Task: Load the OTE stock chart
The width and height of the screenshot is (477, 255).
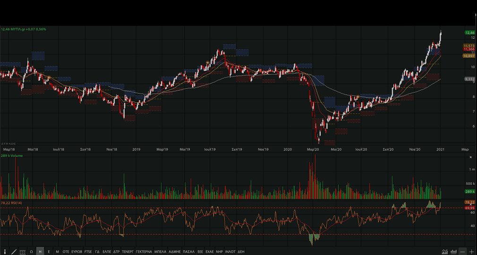Action: tap(66, 252)
